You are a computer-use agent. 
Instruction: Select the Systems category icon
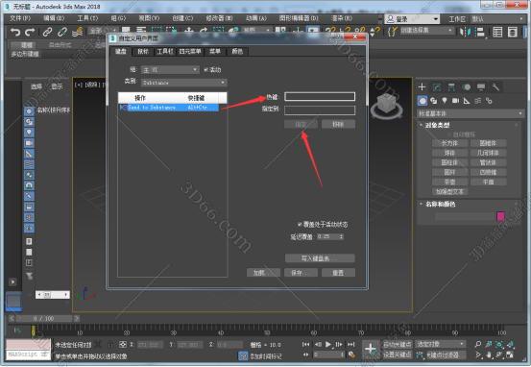pos(489,101)
